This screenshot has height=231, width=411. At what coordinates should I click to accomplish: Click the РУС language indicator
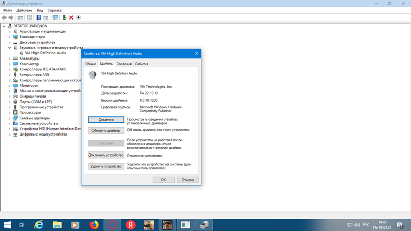(x=366, y=225)
